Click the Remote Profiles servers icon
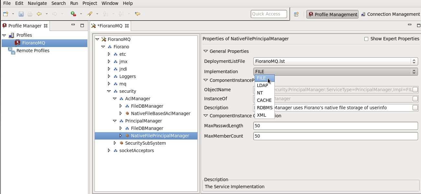 pos(12,51)
